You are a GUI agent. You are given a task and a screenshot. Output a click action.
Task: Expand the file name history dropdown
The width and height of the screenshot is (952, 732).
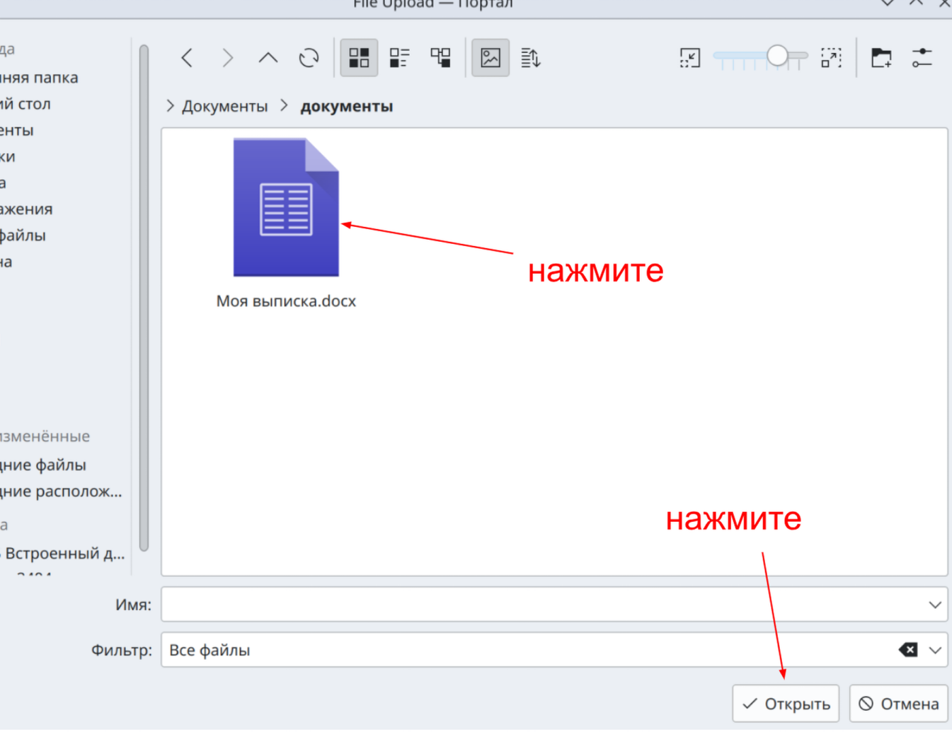tap(934, 605)
